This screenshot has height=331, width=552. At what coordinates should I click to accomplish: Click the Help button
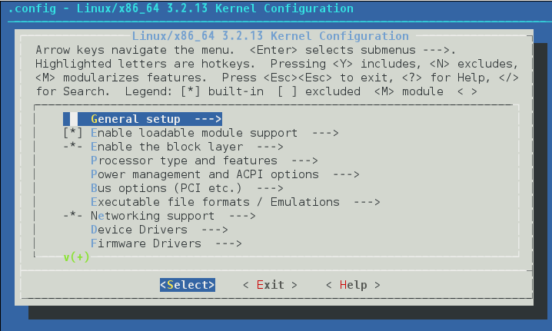point(353,285)
